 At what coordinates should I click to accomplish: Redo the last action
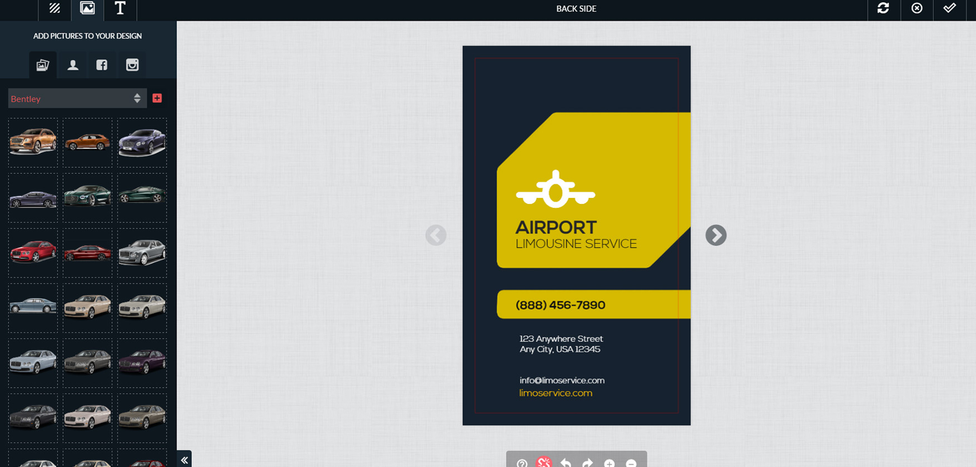[587, 463]
